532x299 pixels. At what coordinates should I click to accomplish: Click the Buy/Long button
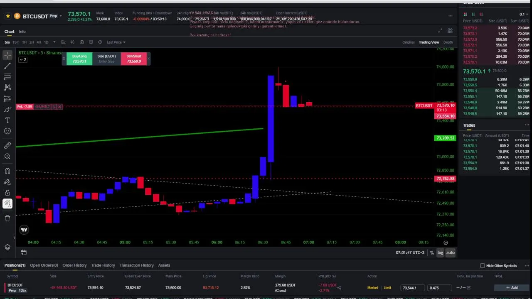pyautogui.click(x=79, y=59)
